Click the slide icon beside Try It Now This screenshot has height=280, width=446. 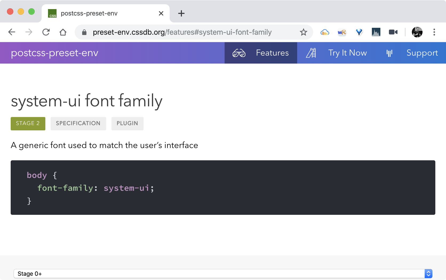(311, 53)
